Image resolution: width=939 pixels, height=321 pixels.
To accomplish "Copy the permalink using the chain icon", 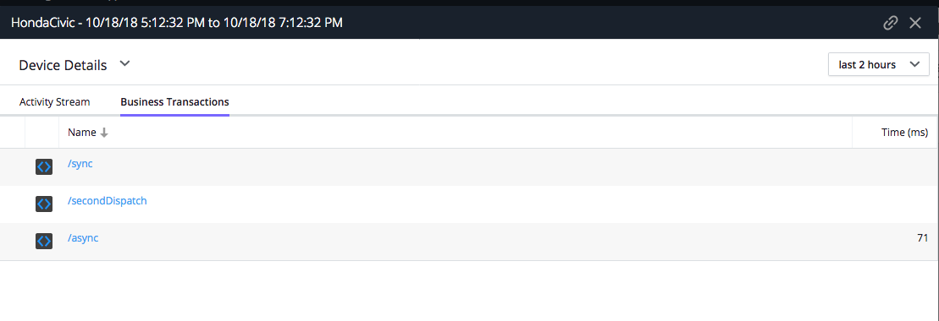I will click(x=891, y=23).
